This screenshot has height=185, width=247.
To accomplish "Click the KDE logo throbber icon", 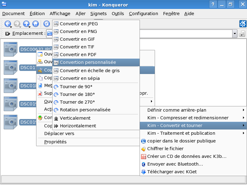I will (243, 24).
